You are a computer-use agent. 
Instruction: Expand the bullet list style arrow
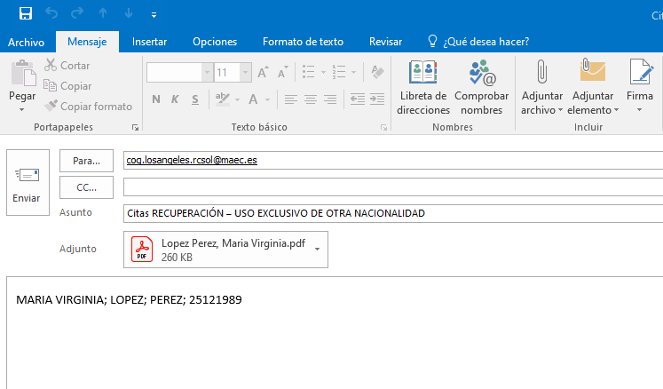tap(323, 72)
